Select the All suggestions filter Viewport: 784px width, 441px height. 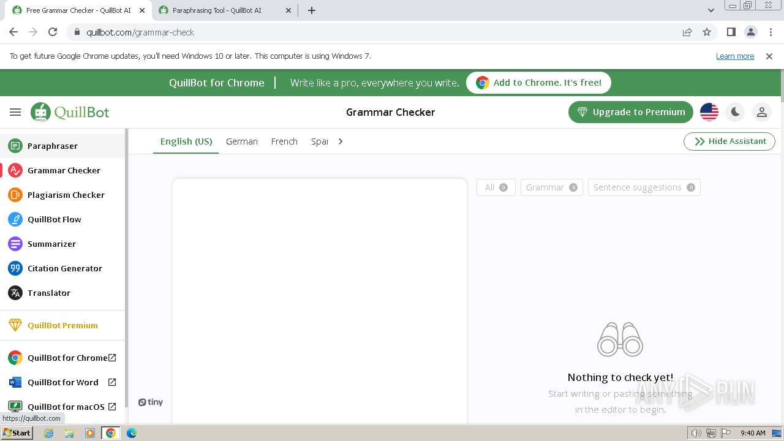(x=496, y=187)
